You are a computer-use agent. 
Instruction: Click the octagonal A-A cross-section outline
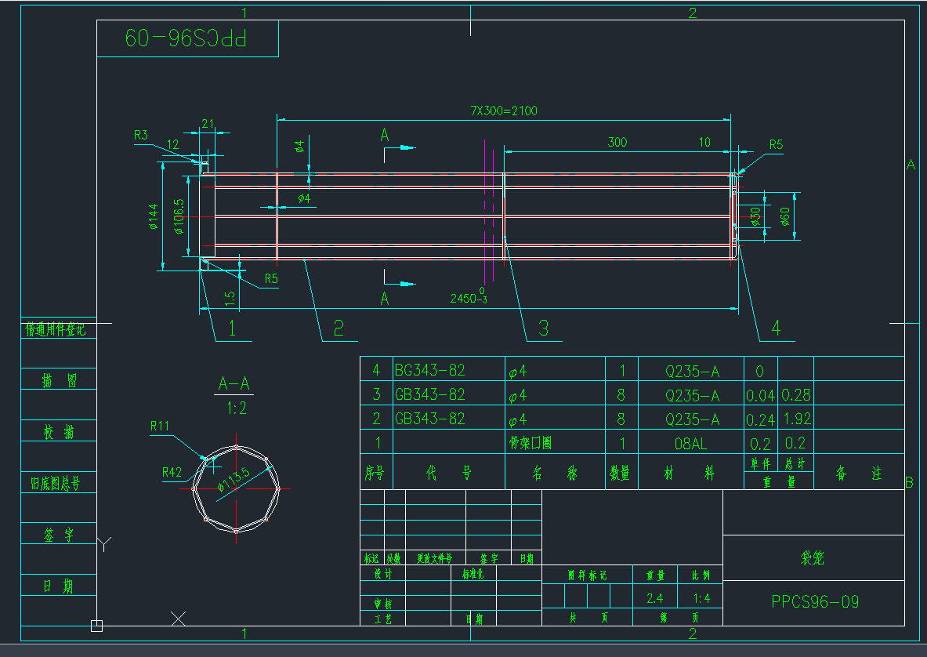pos(237,488)
